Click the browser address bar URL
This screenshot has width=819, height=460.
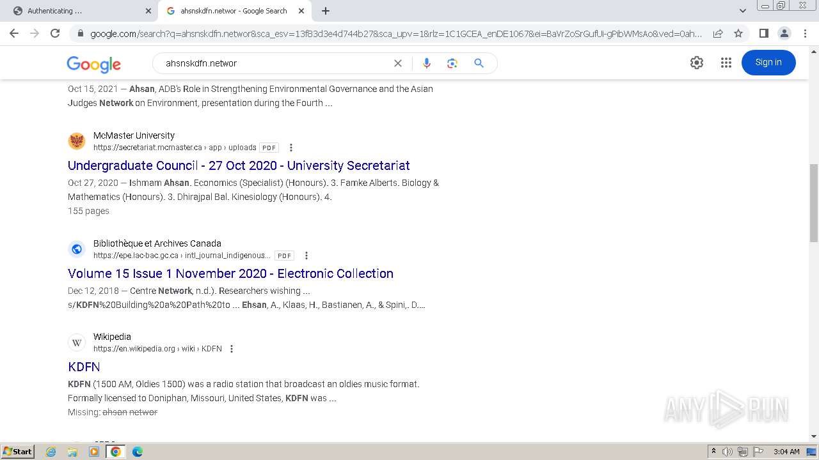pos(395,33)
